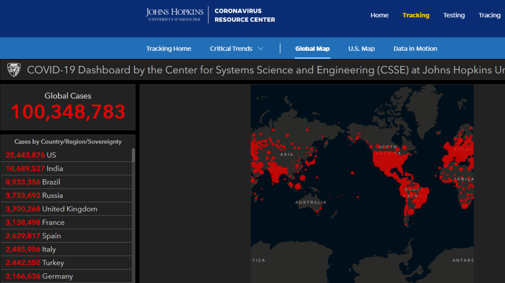Viewport: 505px width, 283px height.
Task: Click the Johns Hopkins University logo
Action: pos(174,15)
